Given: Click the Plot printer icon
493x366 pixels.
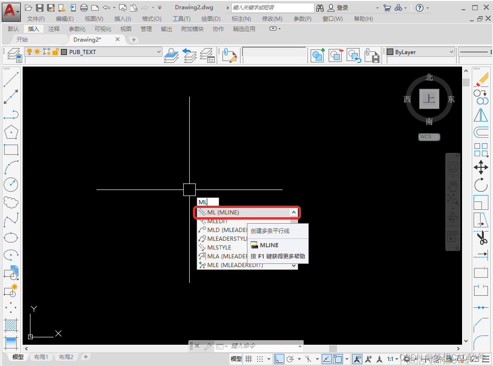Looking at the screenshot, I should pos(84,8).
